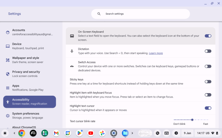Click the battery icon in the system tray
222x138 pixels.
217,133
